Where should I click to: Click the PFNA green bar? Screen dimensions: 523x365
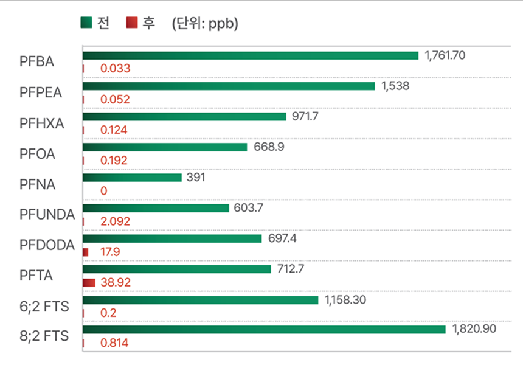tap(132, 178)
